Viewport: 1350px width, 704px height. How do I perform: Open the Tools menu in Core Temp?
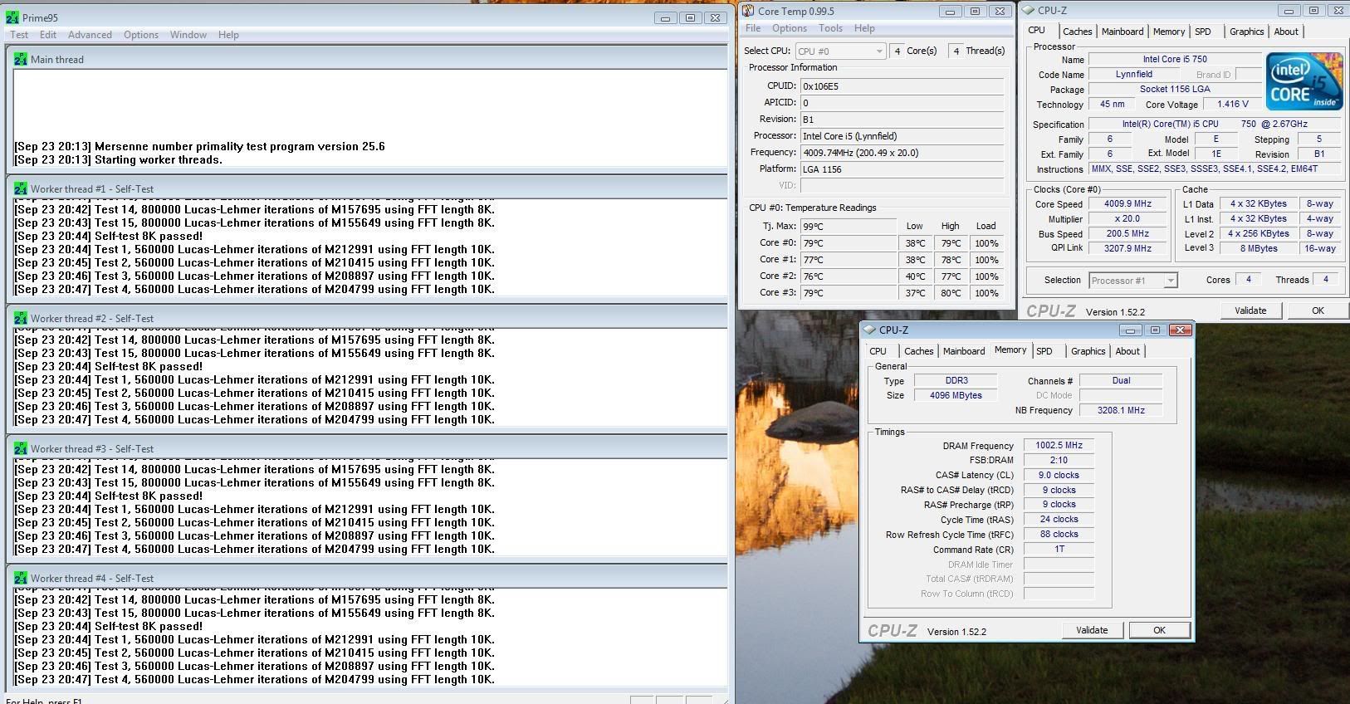tap(830, 28)
